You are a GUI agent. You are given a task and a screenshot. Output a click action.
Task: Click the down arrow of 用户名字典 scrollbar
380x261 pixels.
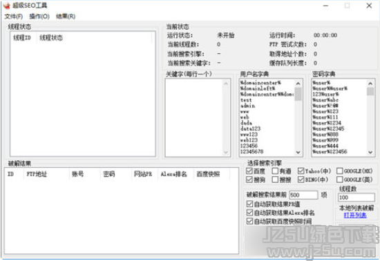[298, 153]
